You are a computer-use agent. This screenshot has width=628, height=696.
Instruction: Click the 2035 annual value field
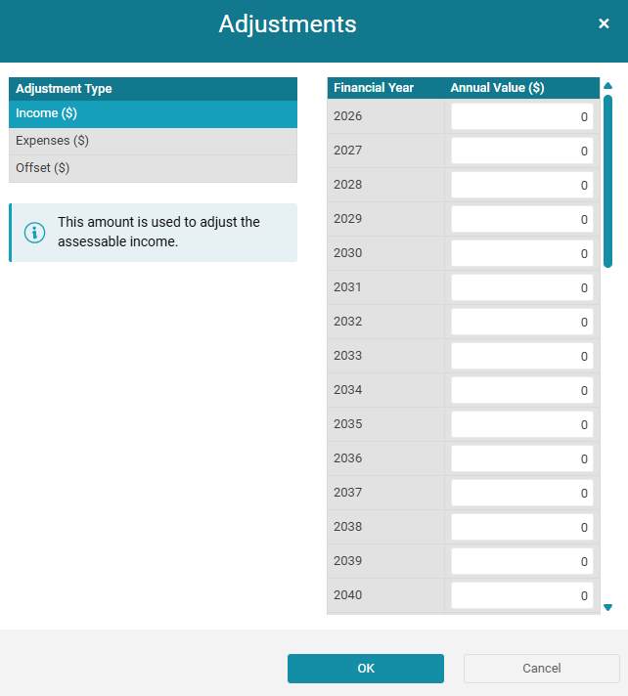point(521,425)
